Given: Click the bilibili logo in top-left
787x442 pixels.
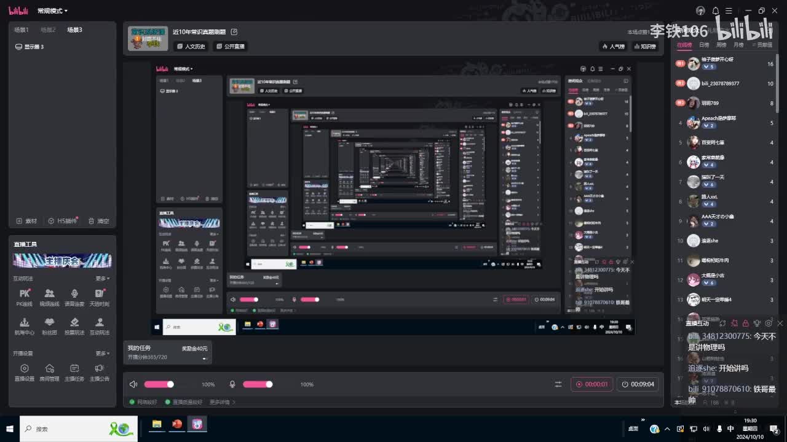Looking at the screenshot, I should pyautogui.click(x=17, y=10).
